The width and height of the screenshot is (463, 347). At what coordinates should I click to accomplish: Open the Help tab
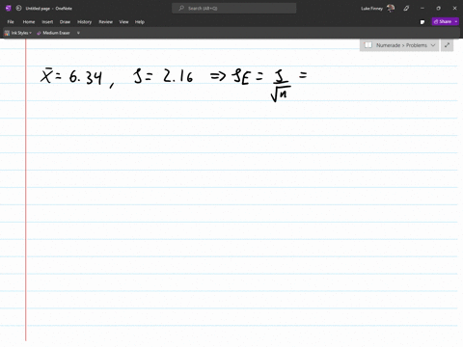140,22
